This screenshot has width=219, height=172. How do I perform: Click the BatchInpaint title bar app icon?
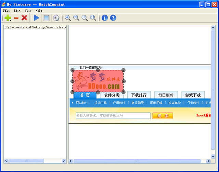pos(4,4)
